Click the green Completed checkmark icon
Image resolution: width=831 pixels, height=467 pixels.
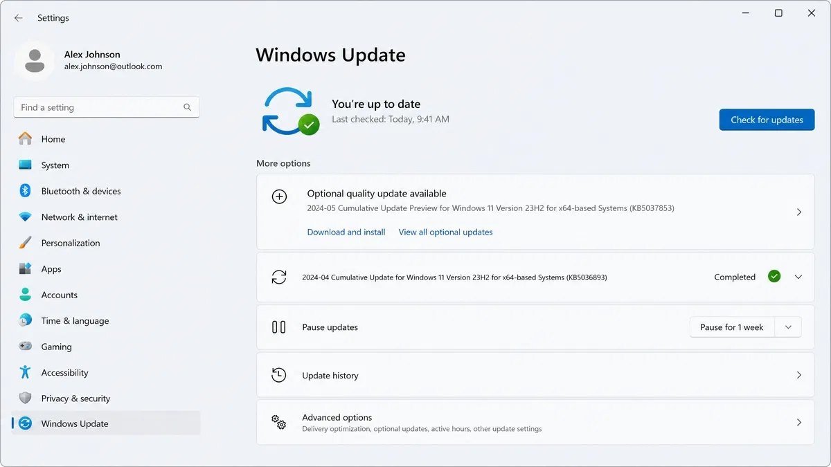[774, 277]
